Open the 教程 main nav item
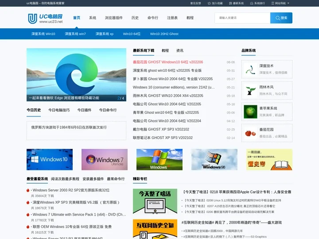The height and width of the screenshot is (239, 319). [x=190, y=18]
